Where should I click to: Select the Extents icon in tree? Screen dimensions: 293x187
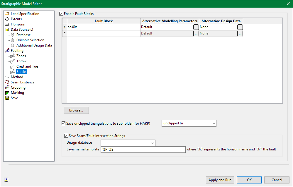pos(7,19)
